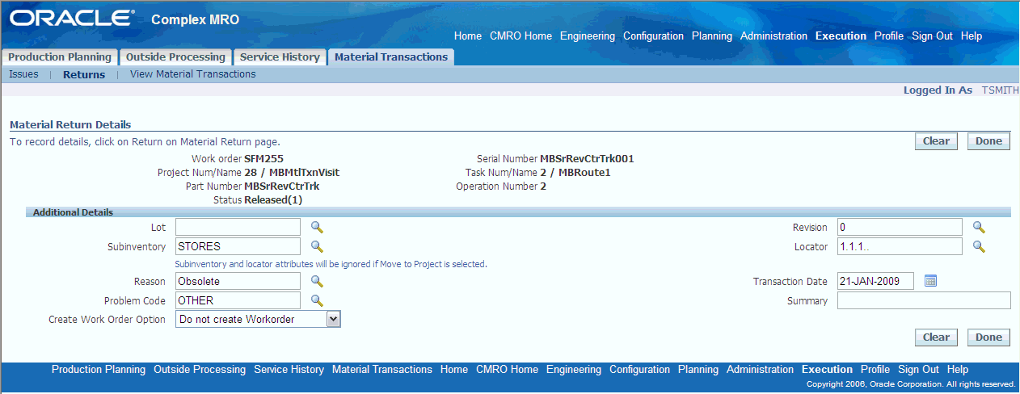Image resolution: width=1020 pixels, height=394 pixels.
Task: Click the Reason field containing Obsolete
Action: point(238,281)
